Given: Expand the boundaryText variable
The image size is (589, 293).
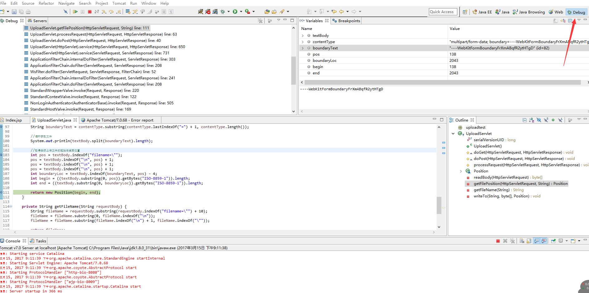Looking at the screenshot, I should click(x=302, y=48).
